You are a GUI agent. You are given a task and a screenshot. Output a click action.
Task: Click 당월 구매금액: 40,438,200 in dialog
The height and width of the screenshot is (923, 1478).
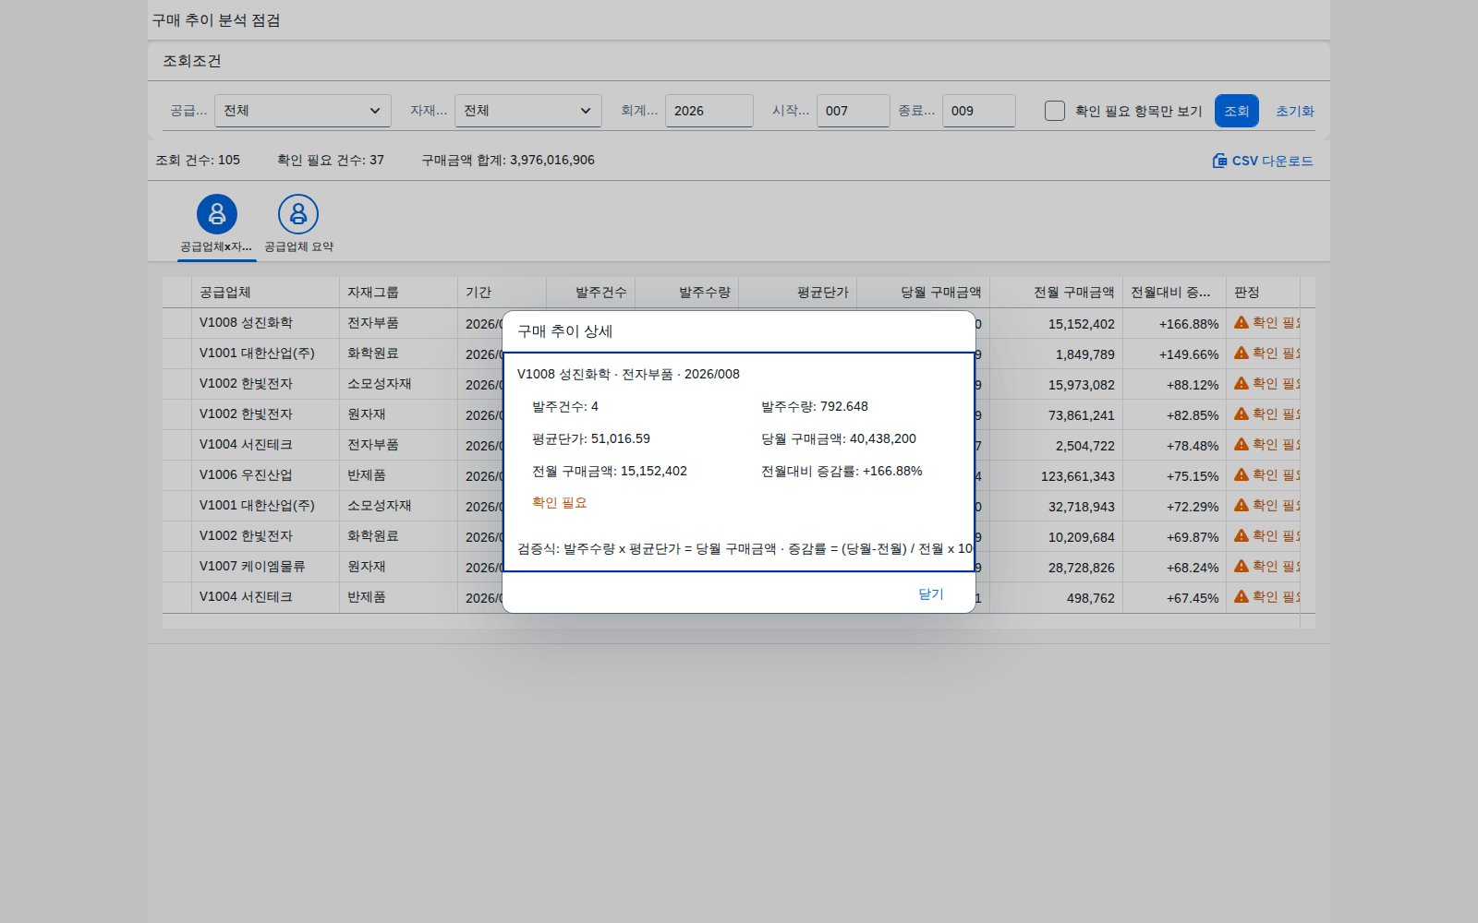coord(839,438)
